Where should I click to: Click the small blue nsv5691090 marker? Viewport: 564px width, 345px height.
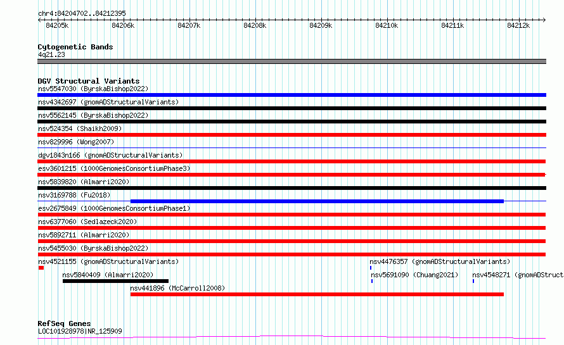tap(372, 281)
